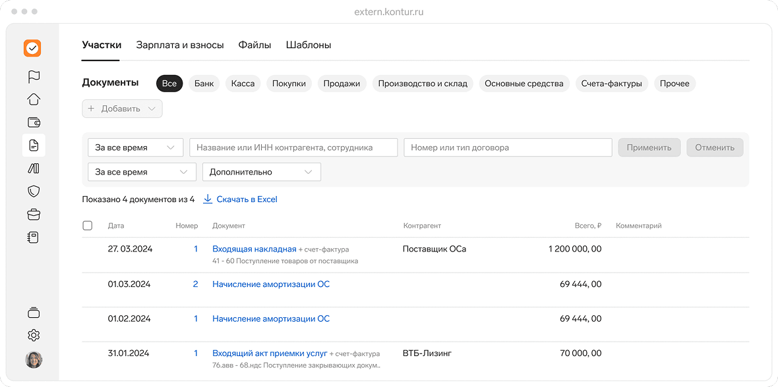This screenshot has height=387, width=778.
Task: Expand the first За все время dropdown
Action: pos(135,147)
